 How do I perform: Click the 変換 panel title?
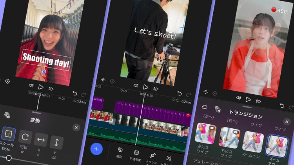tap(35, 120)
